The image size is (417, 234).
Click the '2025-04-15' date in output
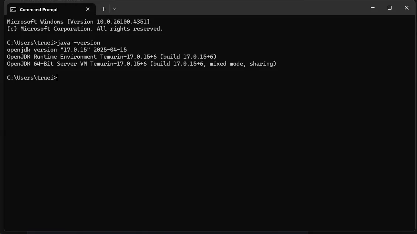(x=110, y=50)
